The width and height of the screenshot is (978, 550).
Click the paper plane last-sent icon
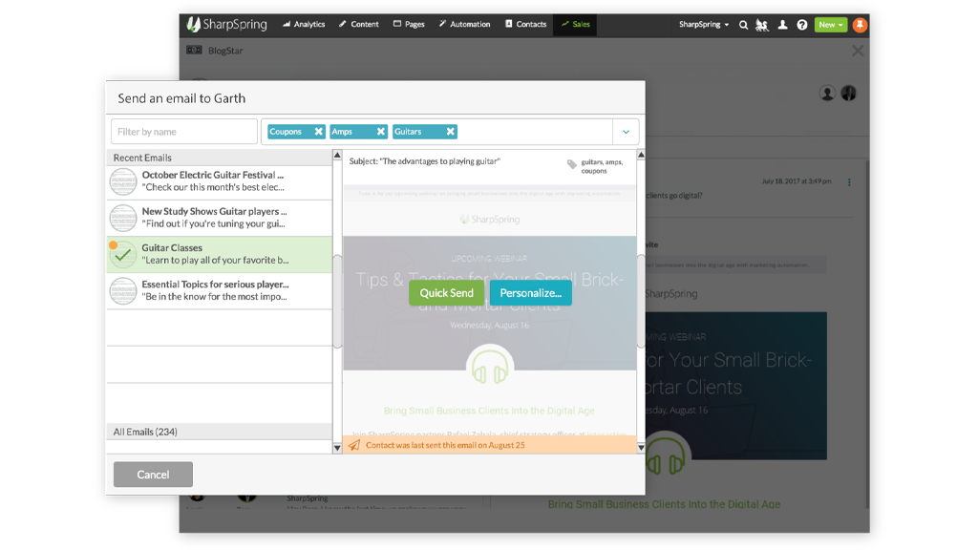tap(354, 445)
